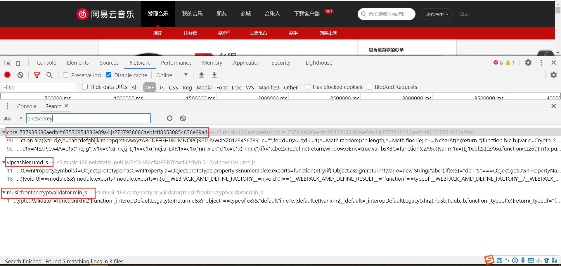Screen dimensions: 561x266
Task: Click the music search box
Action: pos(386,14)
